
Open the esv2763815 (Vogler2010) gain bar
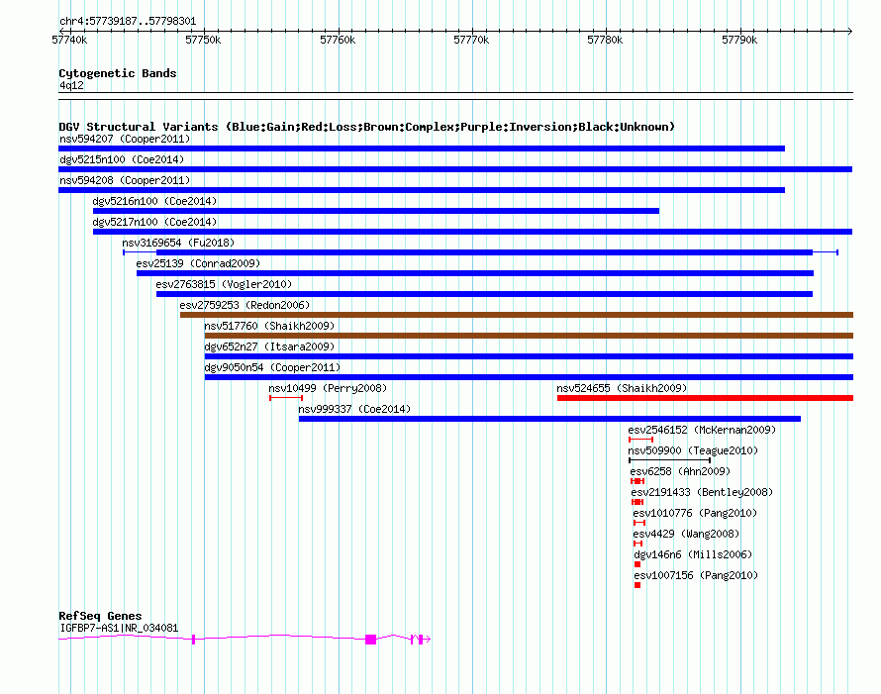(484, 294)
